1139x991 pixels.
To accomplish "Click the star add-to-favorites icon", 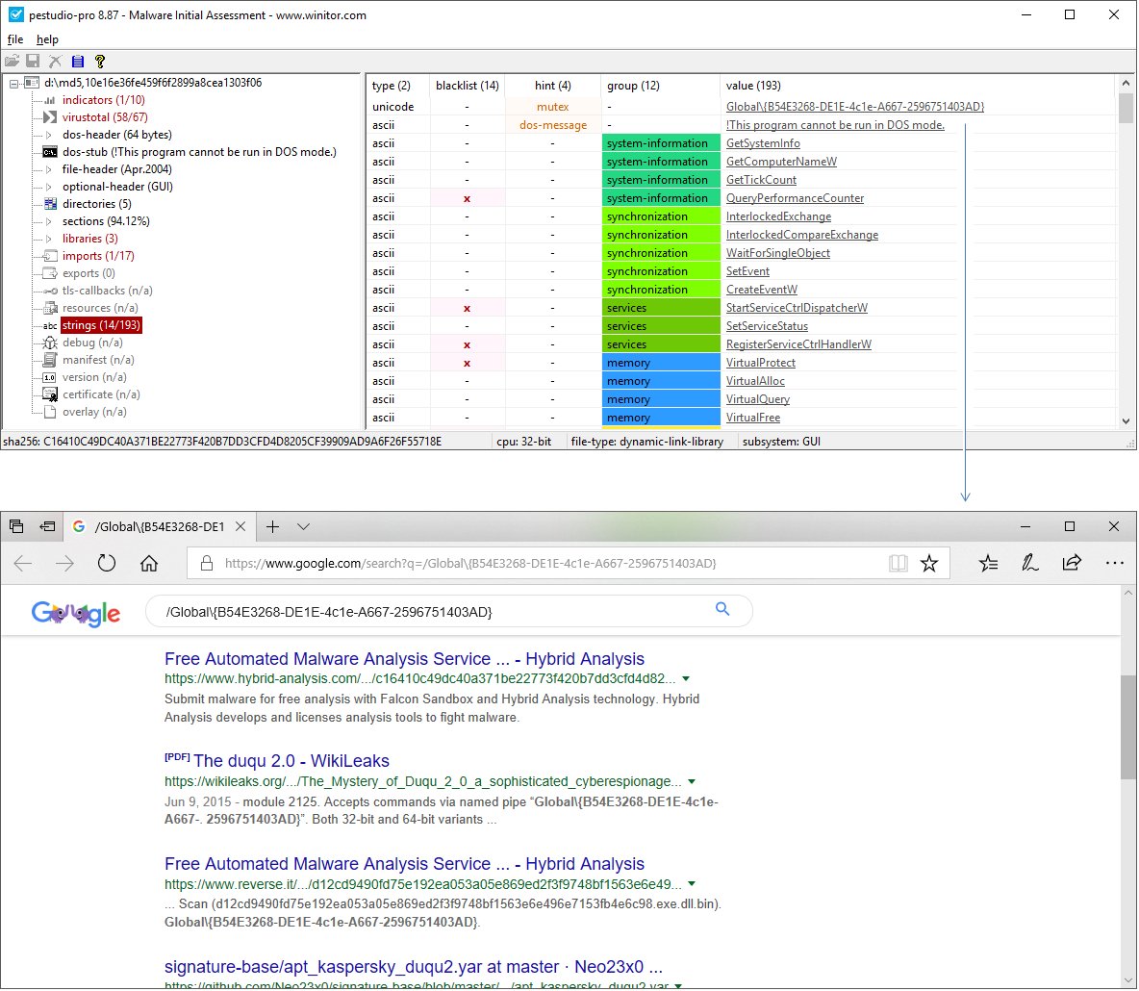I will (x=929, y=564).
